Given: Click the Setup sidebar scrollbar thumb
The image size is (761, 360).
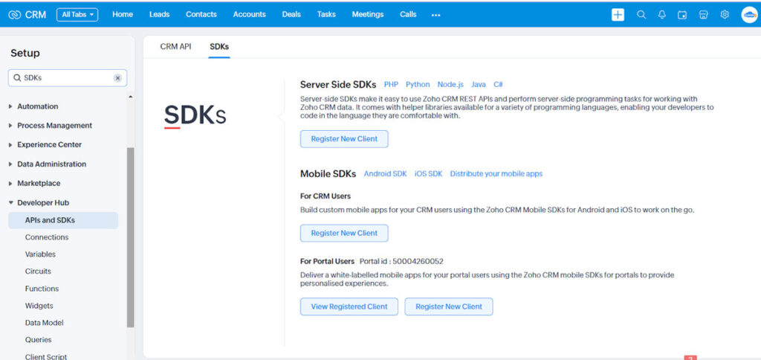Looking at the screenshot, I should click(130, 237).
